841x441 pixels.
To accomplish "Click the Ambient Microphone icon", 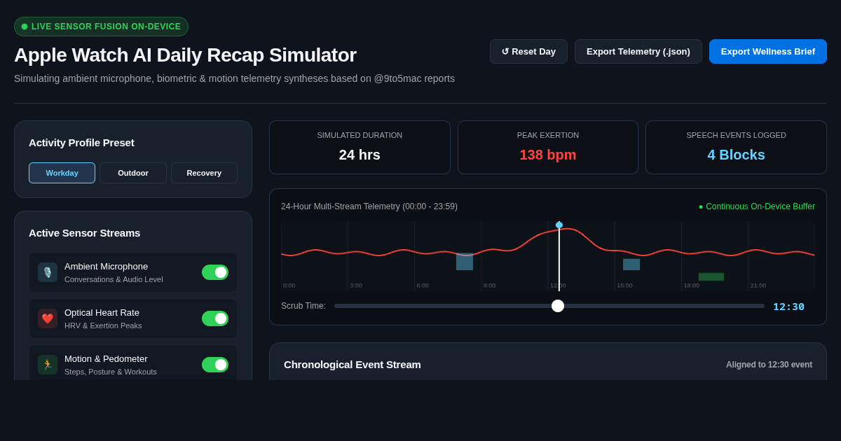I will [48, 272].
